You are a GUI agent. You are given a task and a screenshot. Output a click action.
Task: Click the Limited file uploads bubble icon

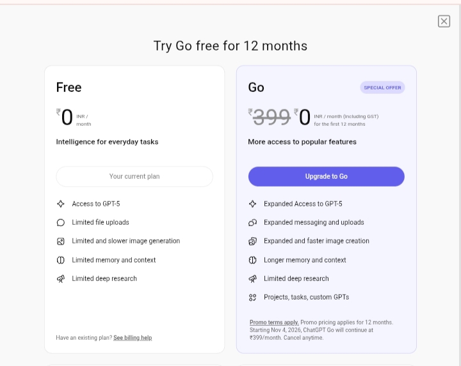(61, 222)
